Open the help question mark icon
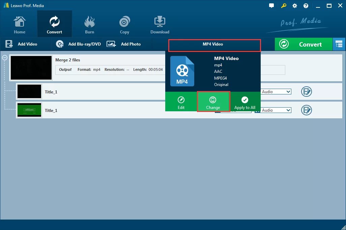 tap(306, 6)
